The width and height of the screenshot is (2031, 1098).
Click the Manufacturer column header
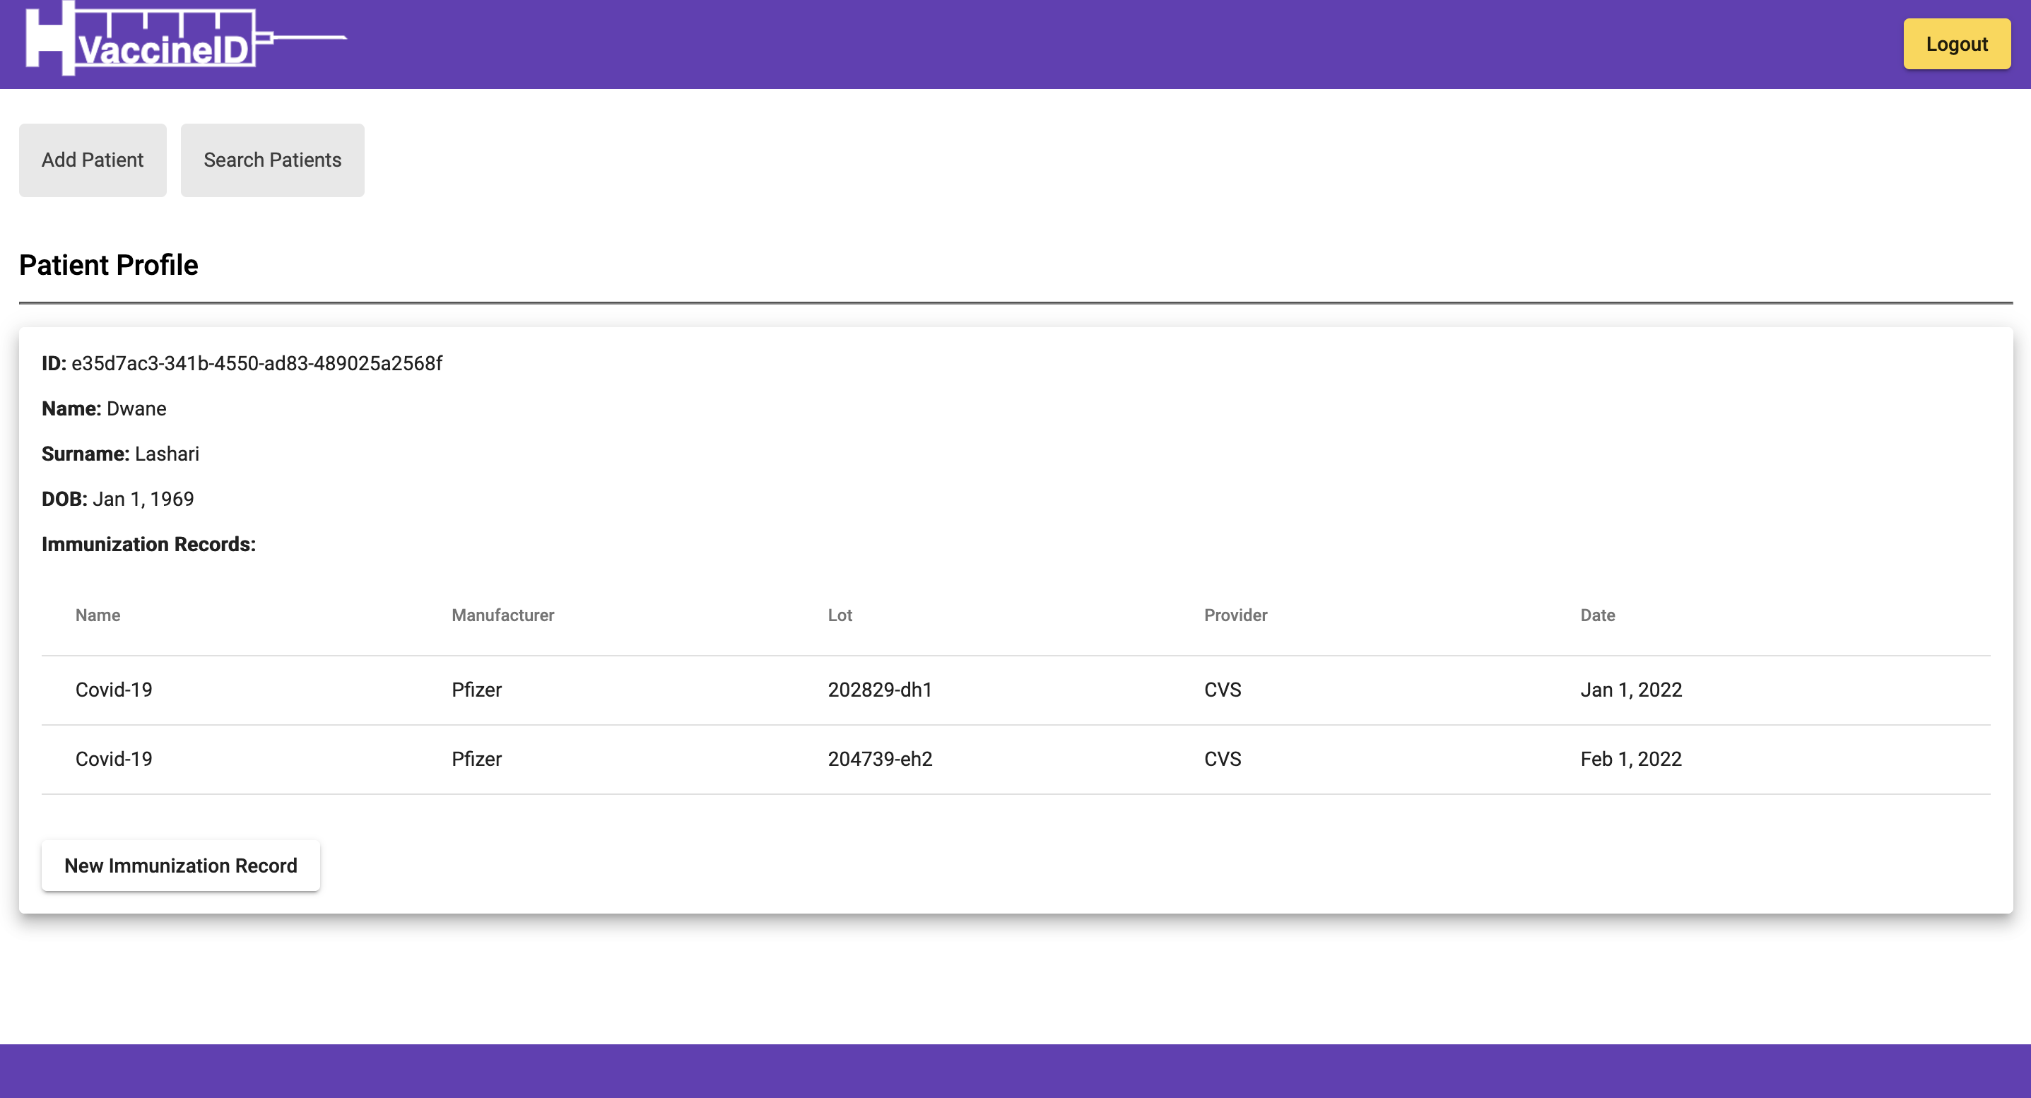tap(502, 615)
